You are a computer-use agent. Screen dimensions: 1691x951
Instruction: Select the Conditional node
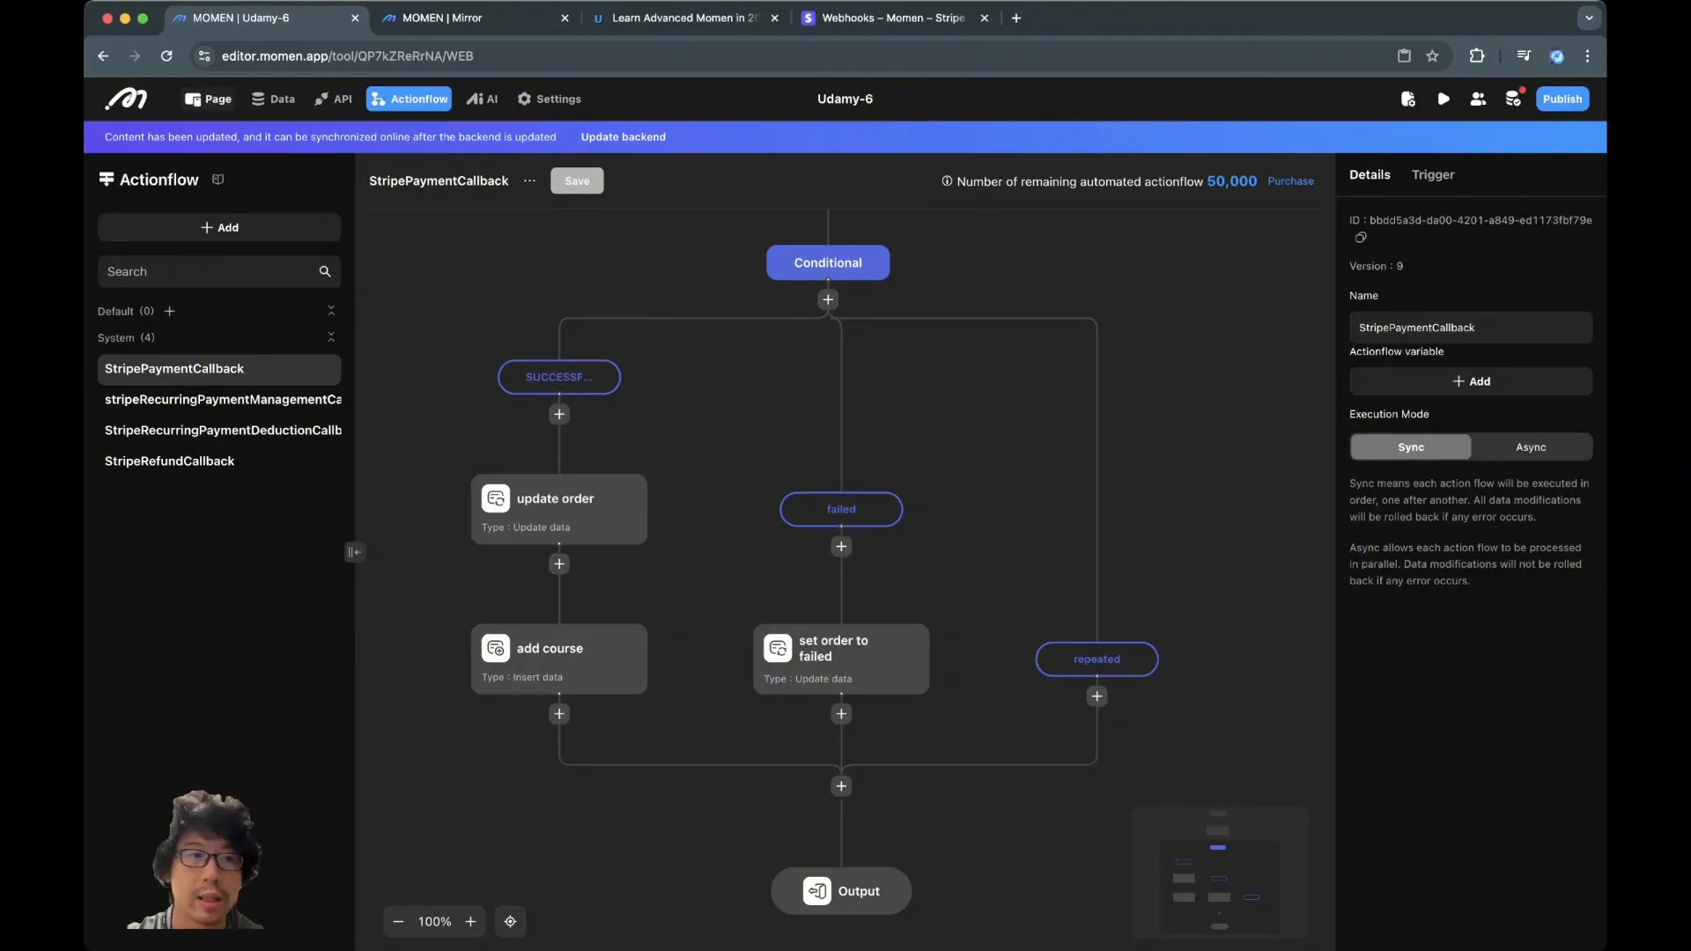[x=828, y=263]
